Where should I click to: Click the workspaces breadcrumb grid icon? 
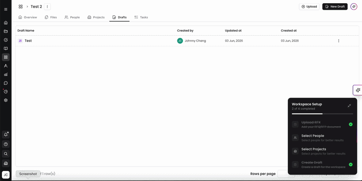point(20,7)
